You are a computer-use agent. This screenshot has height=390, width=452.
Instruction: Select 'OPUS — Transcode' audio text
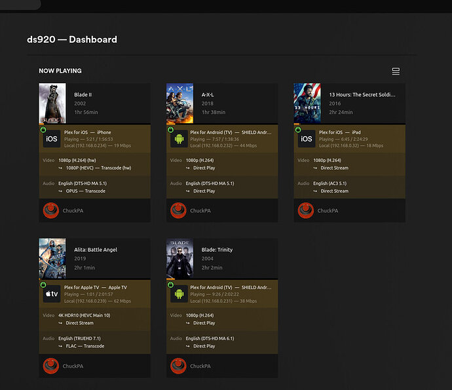coord(86,191)
